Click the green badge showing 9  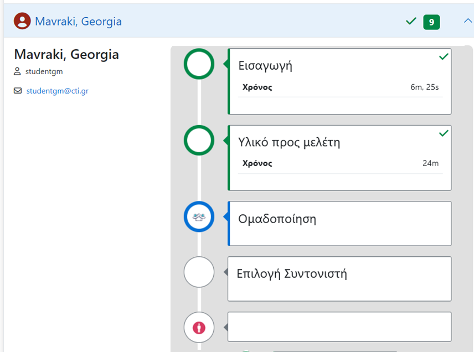(x=431, y=22)
